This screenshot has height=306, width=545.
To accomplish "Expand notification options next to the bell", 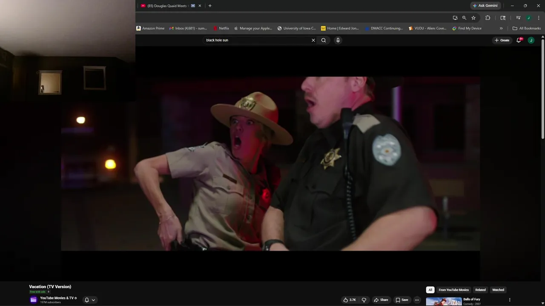I will tap(93, 300).
